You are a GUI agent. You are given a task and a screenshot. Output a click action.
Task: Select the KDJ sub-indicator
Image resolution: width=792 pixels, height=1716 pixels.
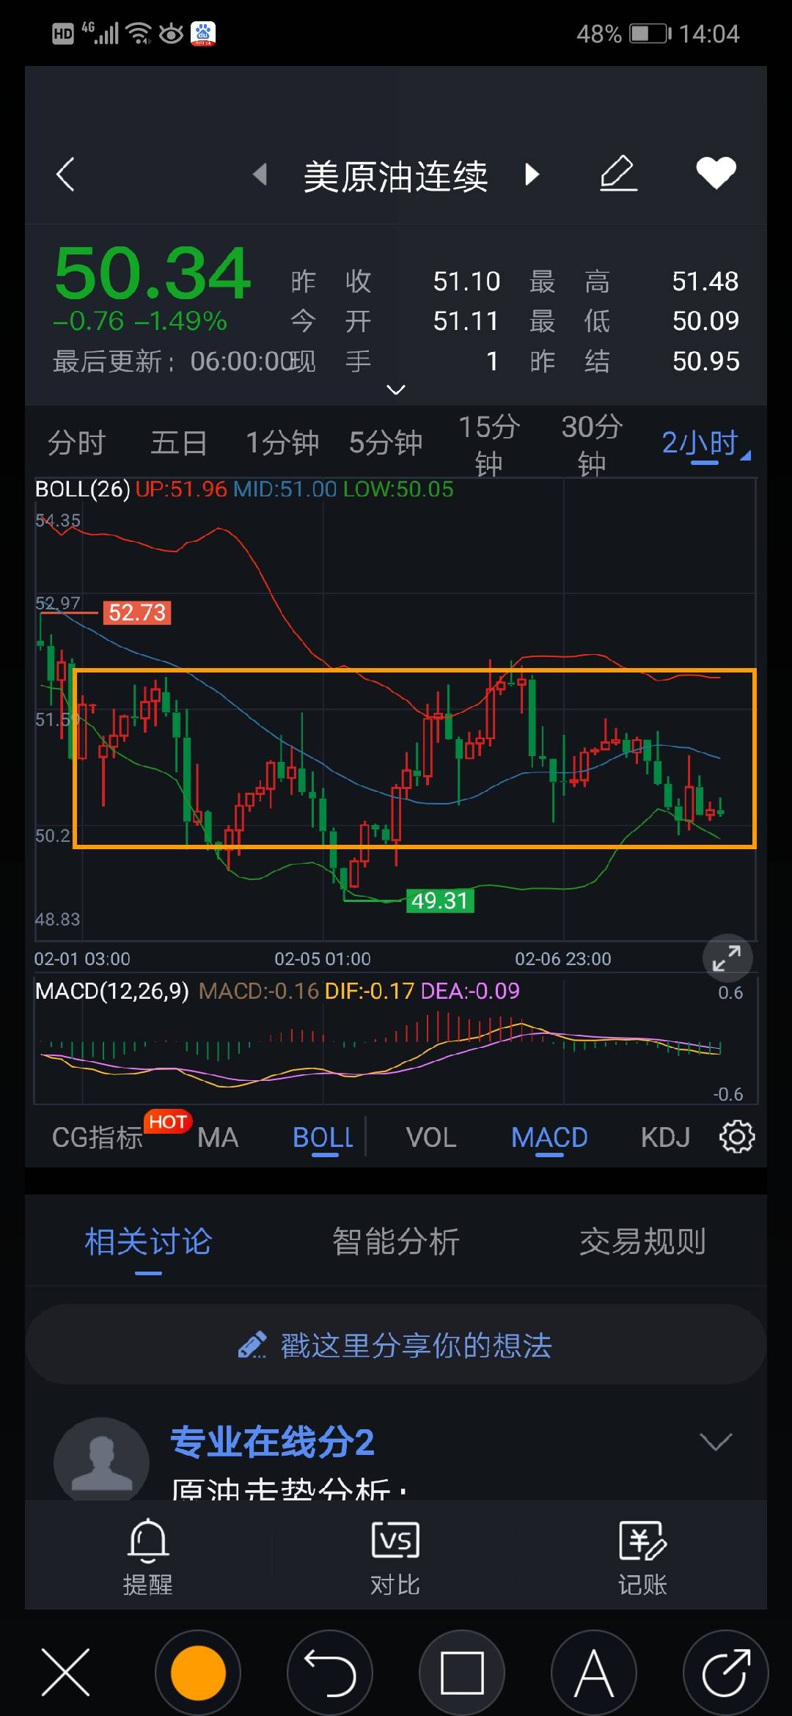coord(665,1137)
